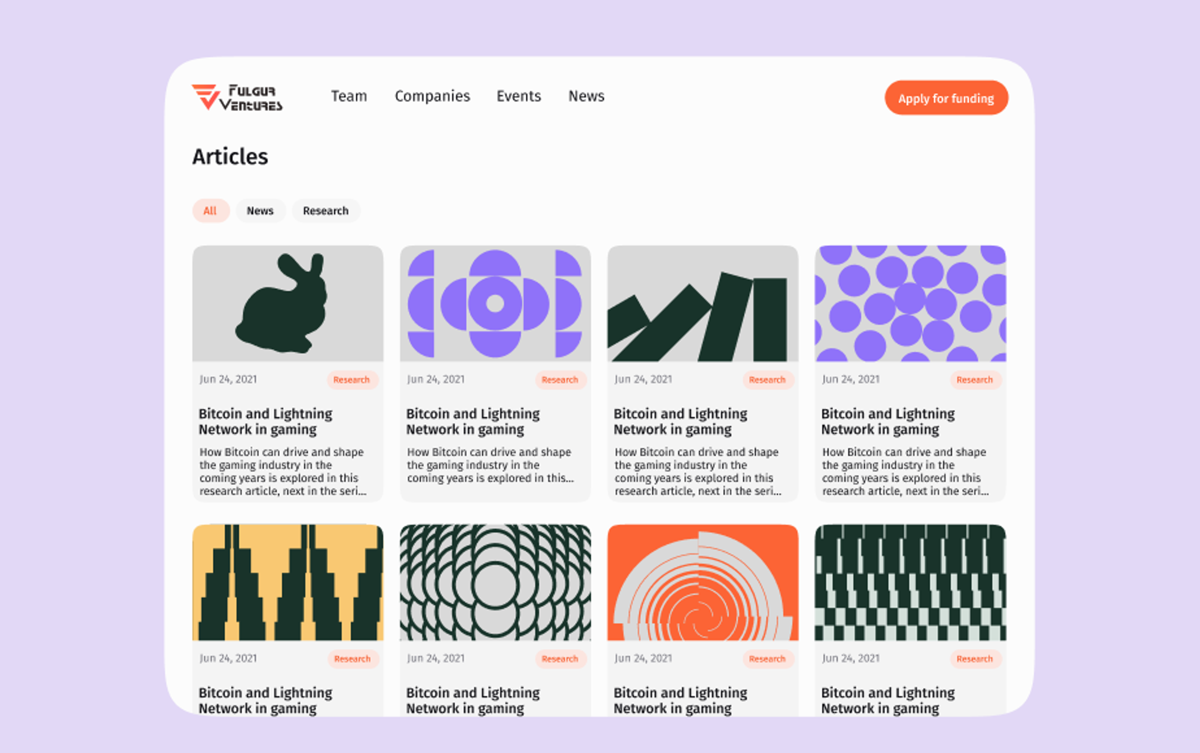This screenshot has width=1200, height=753.
Task: Click the Articles page heading
Action: click(x=230, y=157)
